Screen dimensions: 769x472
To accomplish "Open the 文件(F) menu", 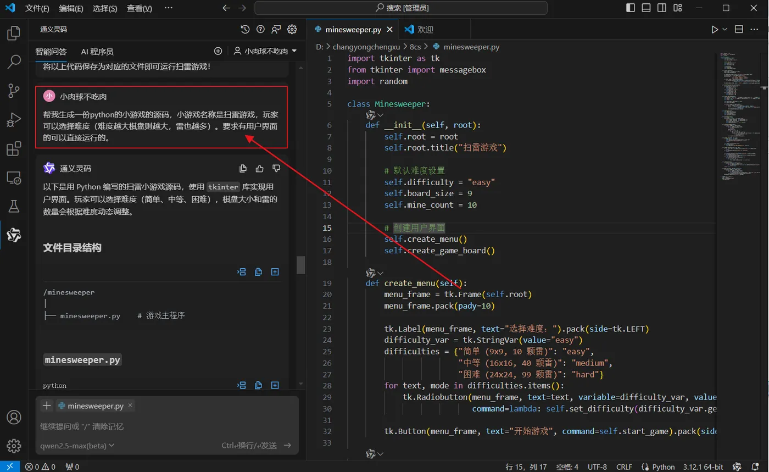I will click(37, 8).
